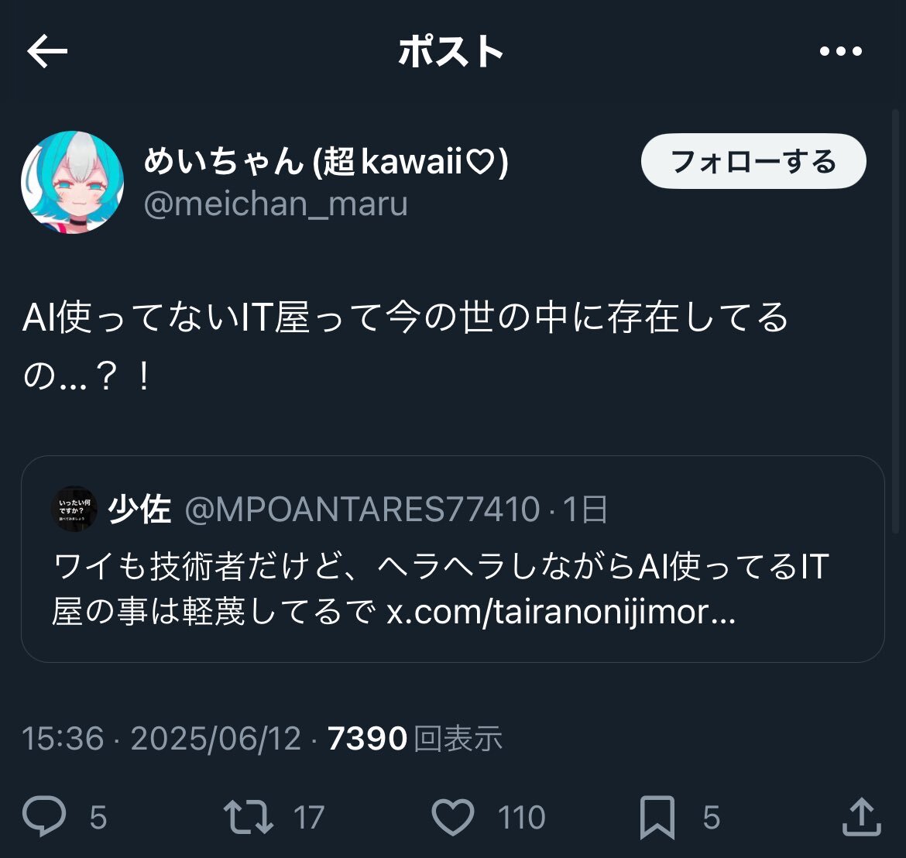Click the フォローする follow button
Viewport: 906px width, 858px height.
[753, 161]
